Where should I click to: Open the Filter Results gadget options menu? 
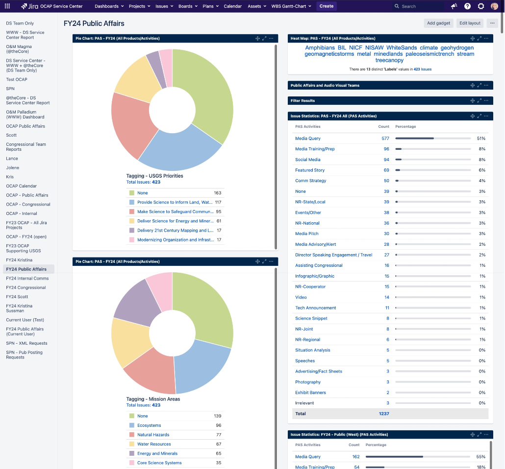click(x=486, y=101)
